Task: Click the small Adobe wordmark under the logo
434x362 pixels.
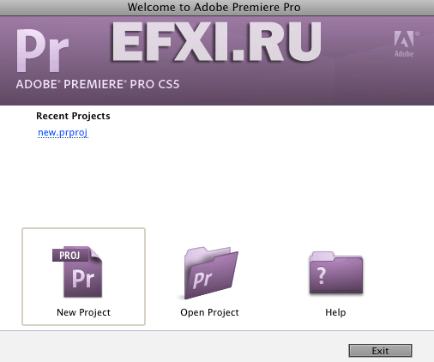Action: (404, 54)
